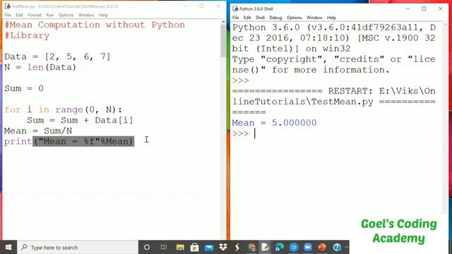This screenshot has height=254, width=452.
Task: Minimize the Python Shell window
Action: (x=408, y=8)
